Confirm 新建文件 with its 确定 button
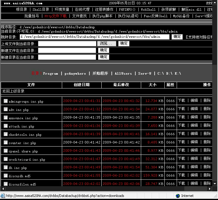Image resolution: width=218 pixels, height=200 pixels. pyautogui.click(x=103, y=50)
